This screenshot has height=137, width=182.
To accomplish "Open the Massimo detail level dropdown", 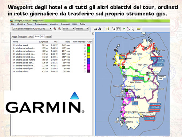I will 82,29.
